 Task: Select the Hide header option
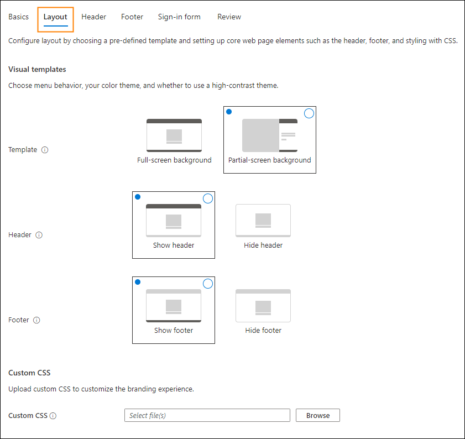tap(263, 226)
